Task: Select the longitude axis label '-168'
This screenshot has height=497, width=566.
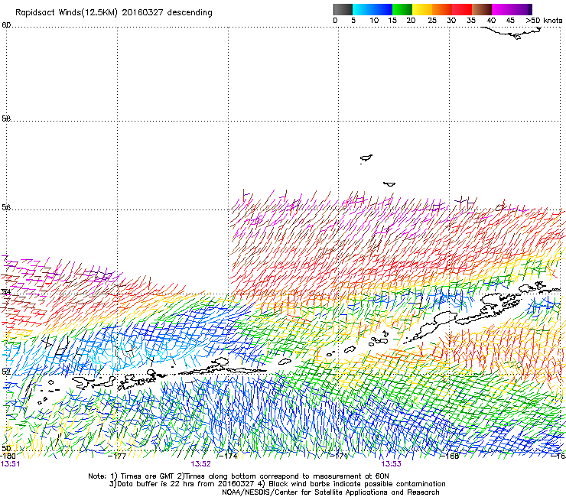Action: pos(450,456)
